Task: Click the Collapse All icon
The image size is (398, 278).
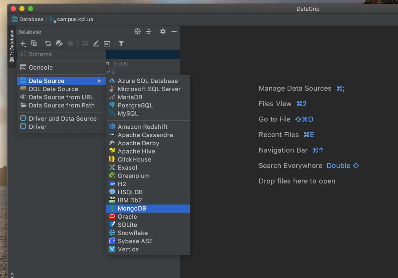Action: (149, 32)
